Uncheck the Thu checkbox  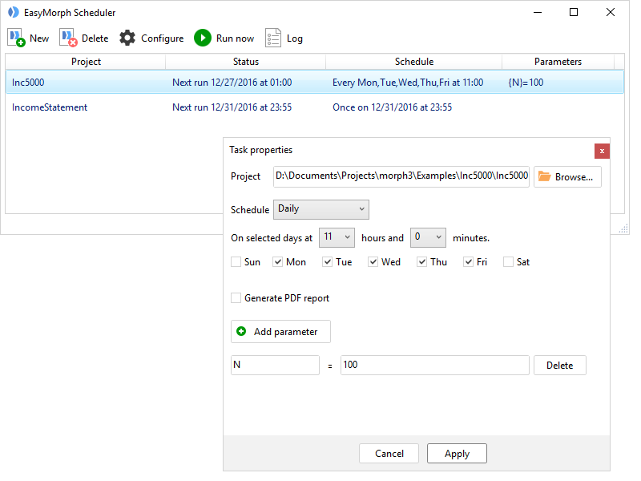(422, 262)
